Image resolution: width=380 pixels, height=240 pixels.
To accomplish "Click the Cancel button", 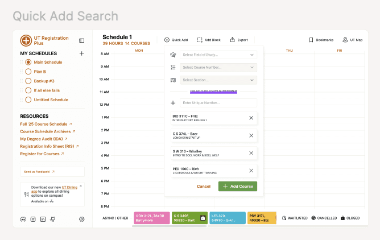I will pyautogui.click(x=204, y=186).
